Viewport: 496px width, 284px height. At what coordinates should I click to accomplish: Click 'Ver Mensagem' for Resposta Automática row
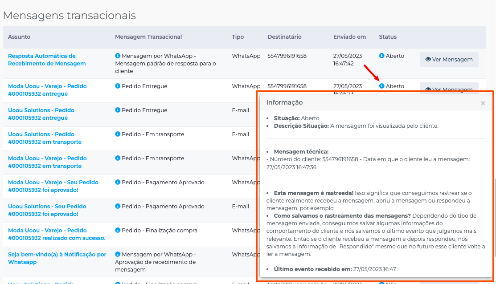click(449, 59)
